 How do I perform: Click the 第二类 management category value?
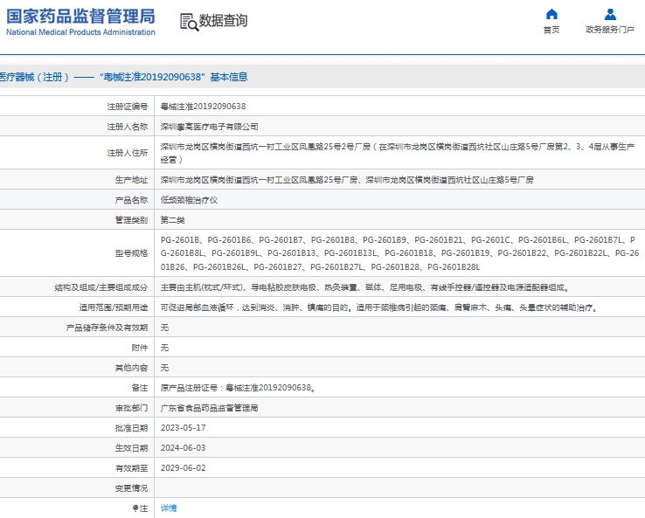tap(173, 220)
